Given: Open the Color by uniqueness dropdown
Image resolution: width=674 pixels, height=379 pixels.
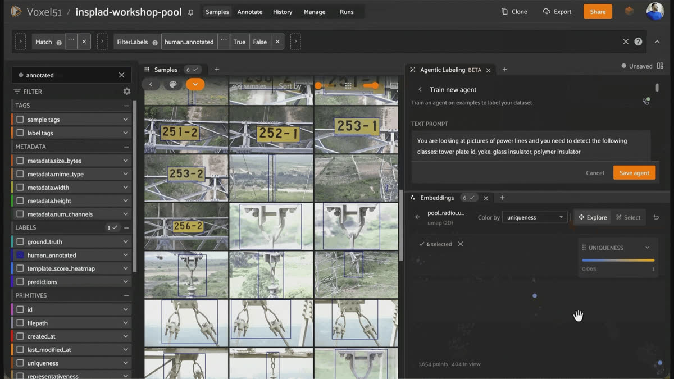Looking at the screenshot, I should pos(535,217).
